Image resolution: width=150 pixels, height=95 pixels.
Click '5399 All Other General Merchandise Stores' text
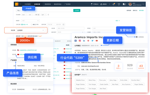(x=96, y=63)
